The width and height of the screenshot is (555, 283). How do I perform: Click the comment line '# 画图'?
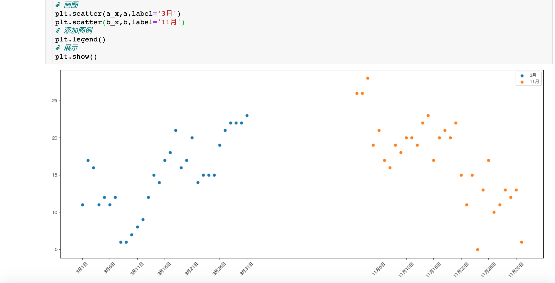pyautogui.click(x=67, y=5)
